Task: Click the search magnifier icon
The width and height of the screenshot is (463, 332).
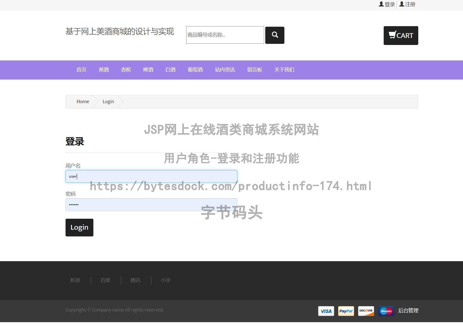Action: 275,35
